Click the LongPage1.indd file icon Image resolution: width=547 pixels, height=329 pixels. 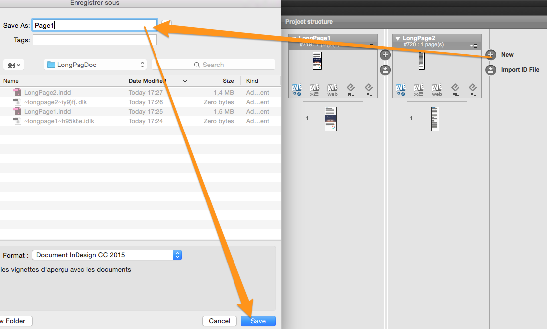pyautogui.click(x=17, y=111)
